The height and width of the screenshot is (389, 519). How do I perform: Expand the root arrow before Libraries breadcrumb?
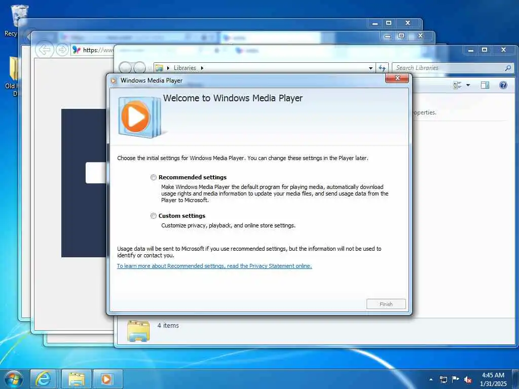click(168, 68)
